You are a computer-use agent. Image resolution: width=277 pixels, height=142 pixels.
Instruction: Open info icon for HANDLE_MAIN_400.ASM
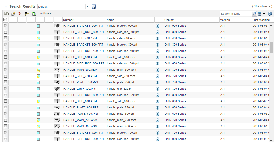[x=158, y=127]
